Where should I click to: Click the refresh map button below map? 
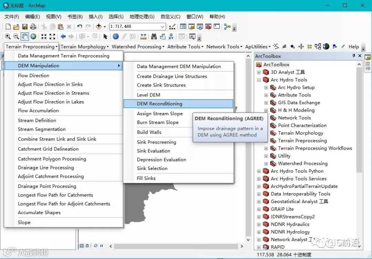(x=96, y=246)
